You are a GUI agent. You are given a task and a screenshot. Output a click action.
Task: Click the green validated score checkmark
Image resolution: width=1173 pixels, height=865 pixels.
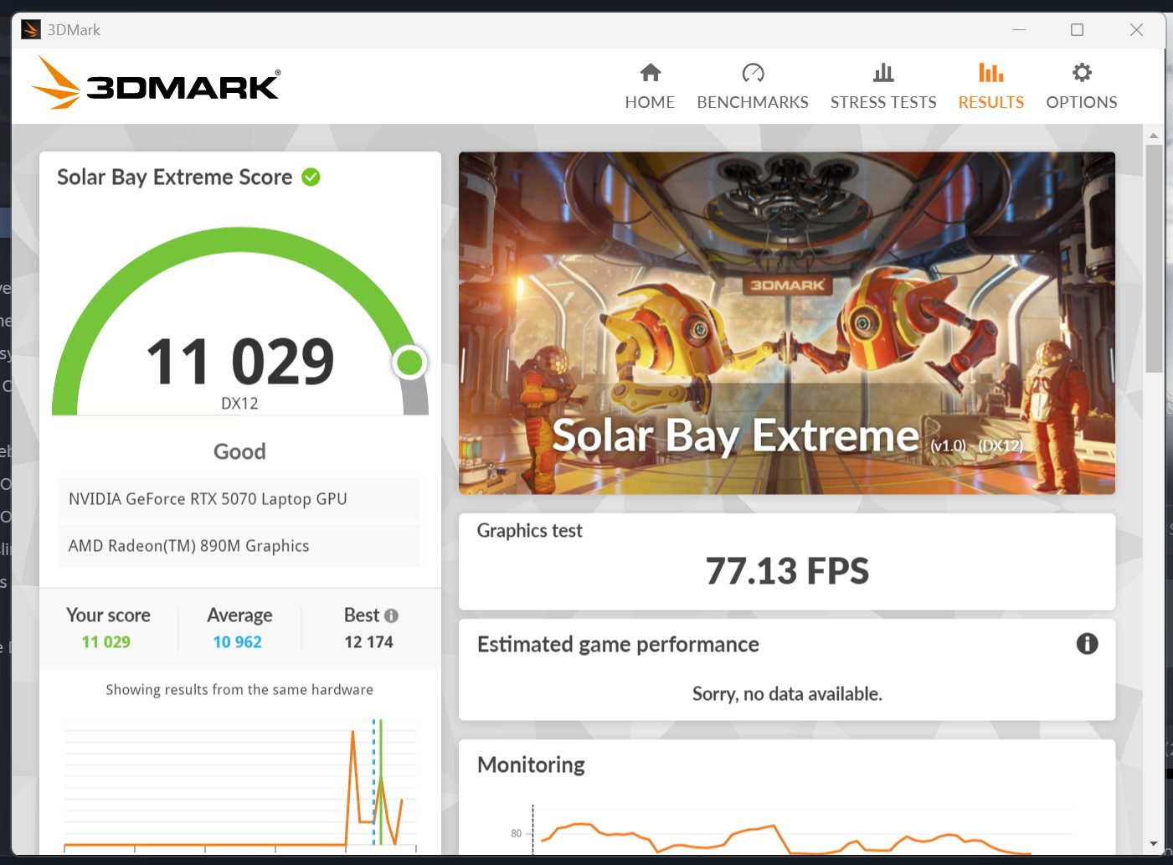click(x=311, y=177)
